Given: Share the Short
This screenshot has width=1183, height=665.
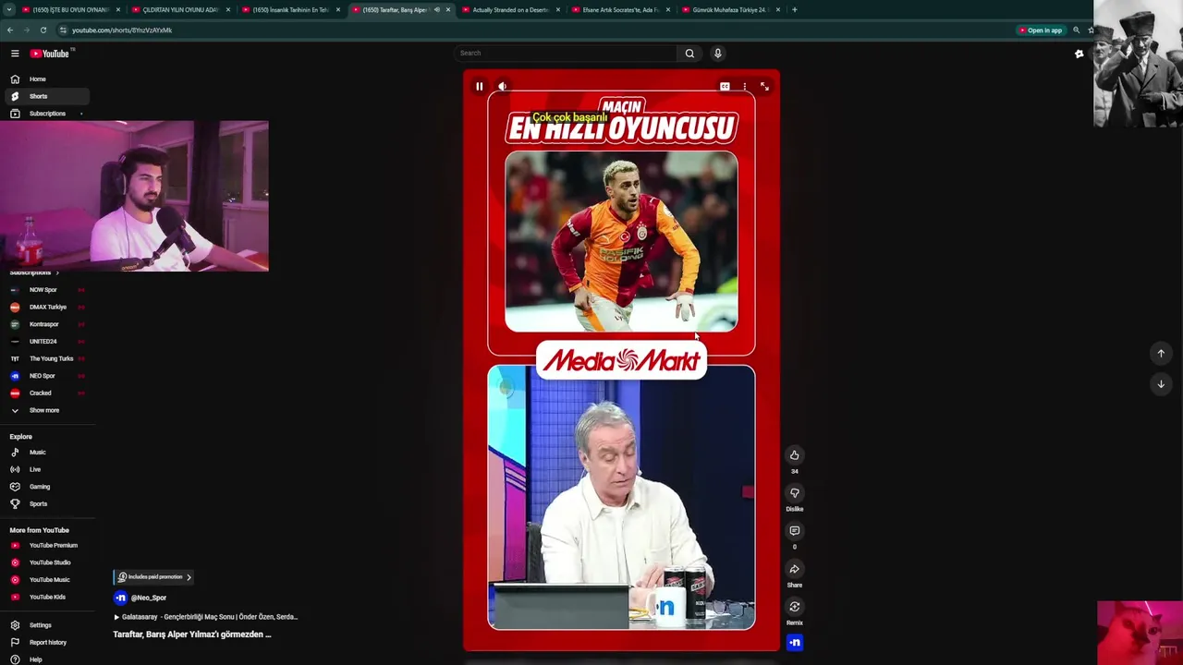Looking at the screenshot, I should pyautogui.click(x=794, y=569).
